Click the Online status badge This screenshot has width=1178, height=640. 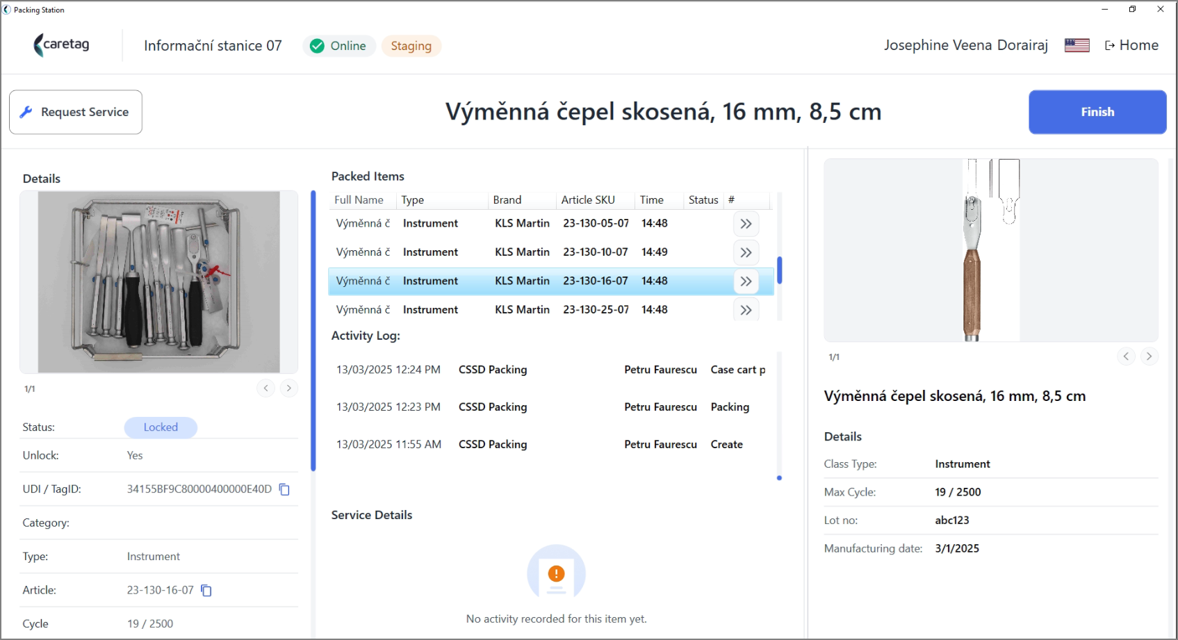[x=339, y=46]
